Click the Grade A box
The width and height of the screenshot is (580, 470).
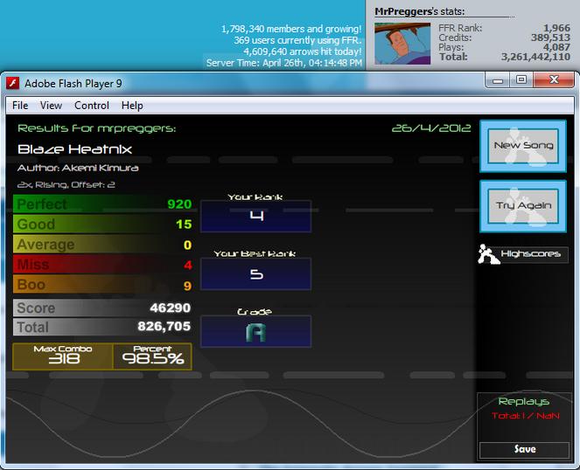pos(255,331)
